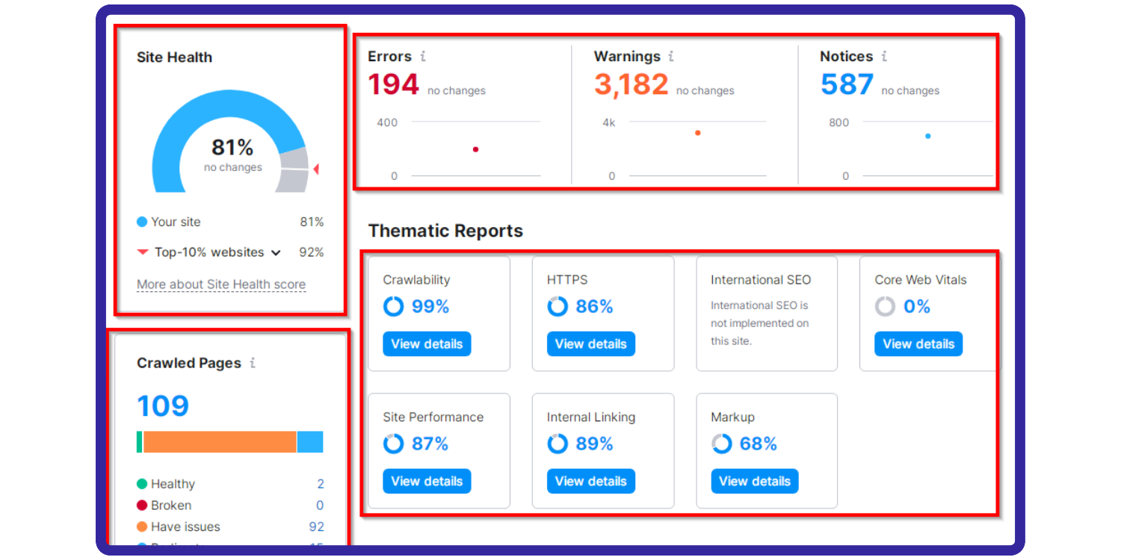The height and width of the screenshot is (560, 1121).
Task: Expand the Top-10% websites dropdown chevron
Action: [x=276, y=253]
